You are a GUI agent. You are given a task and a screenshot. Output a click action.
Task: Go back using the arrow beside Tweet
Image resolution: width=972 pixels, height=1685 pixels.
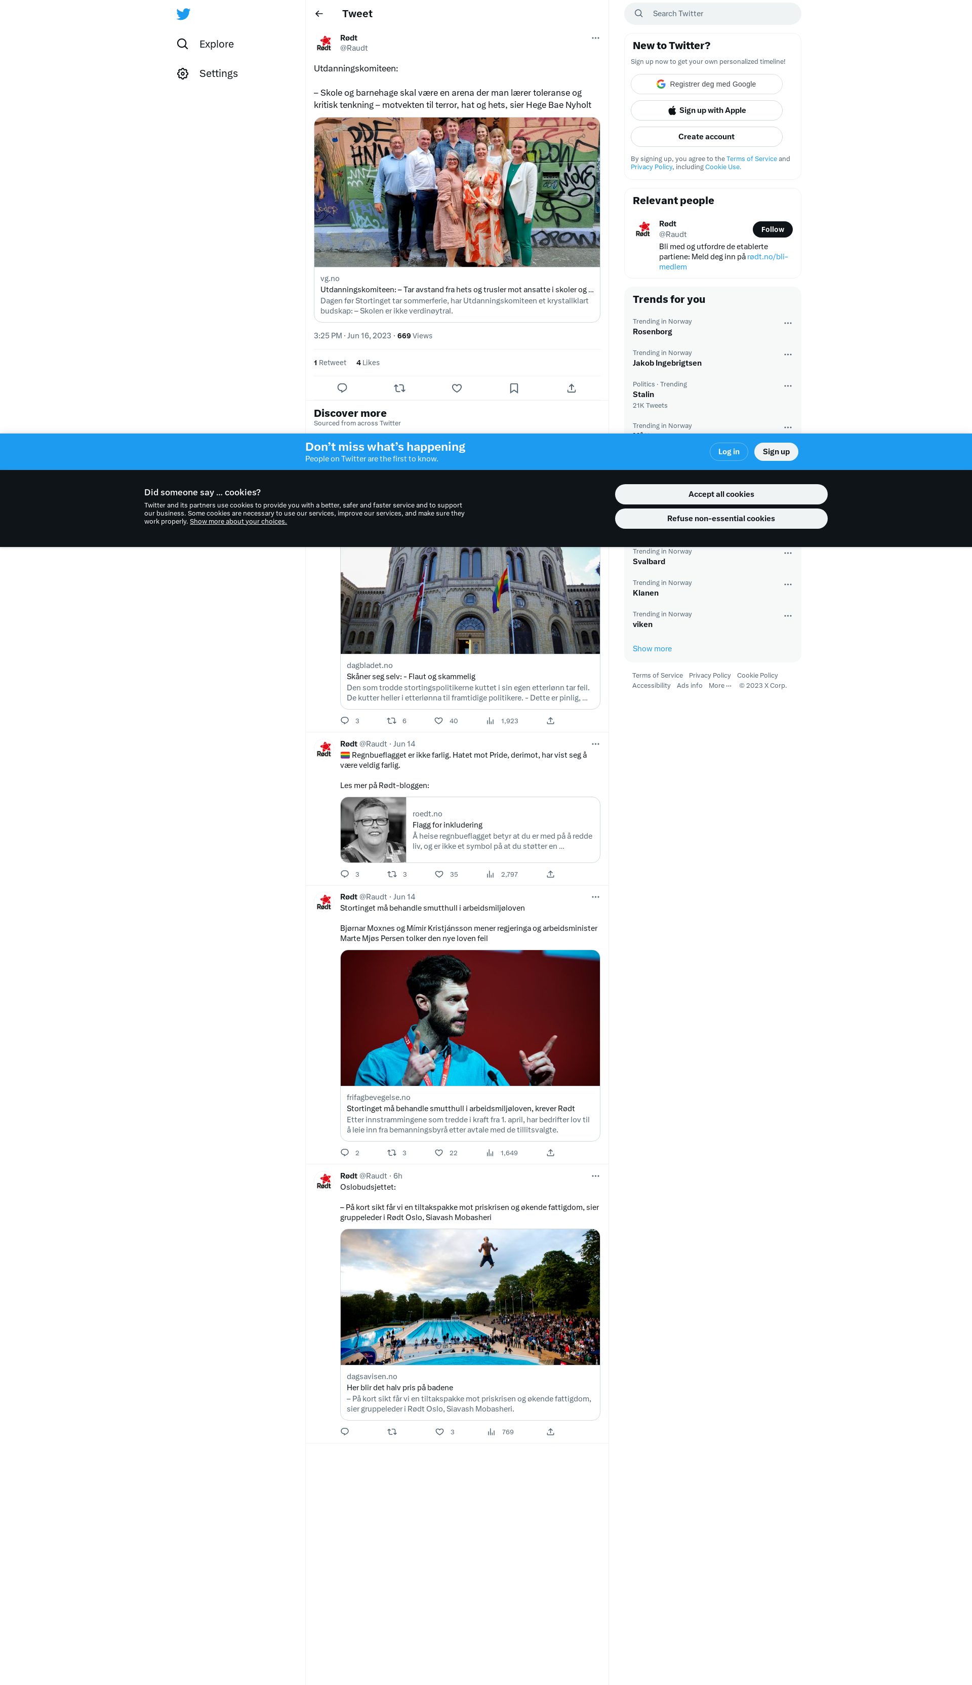319,13
